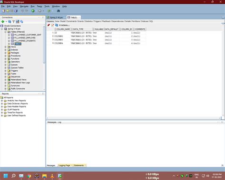Expand the Views tree node

(x=6, y=47)
